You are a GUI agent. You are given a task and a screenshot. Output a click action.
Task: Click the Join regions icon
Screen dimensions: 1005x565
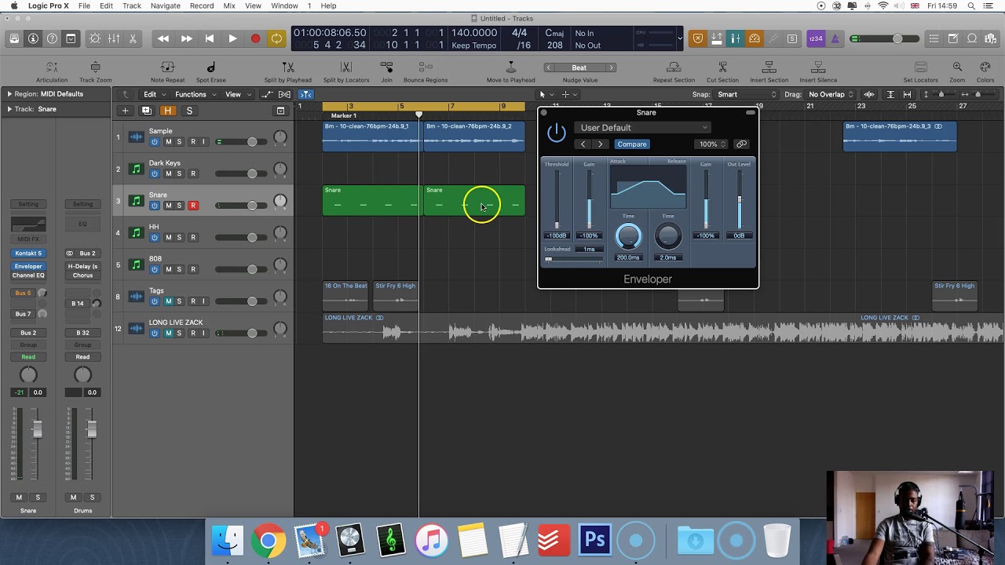(x=386, y=67)
